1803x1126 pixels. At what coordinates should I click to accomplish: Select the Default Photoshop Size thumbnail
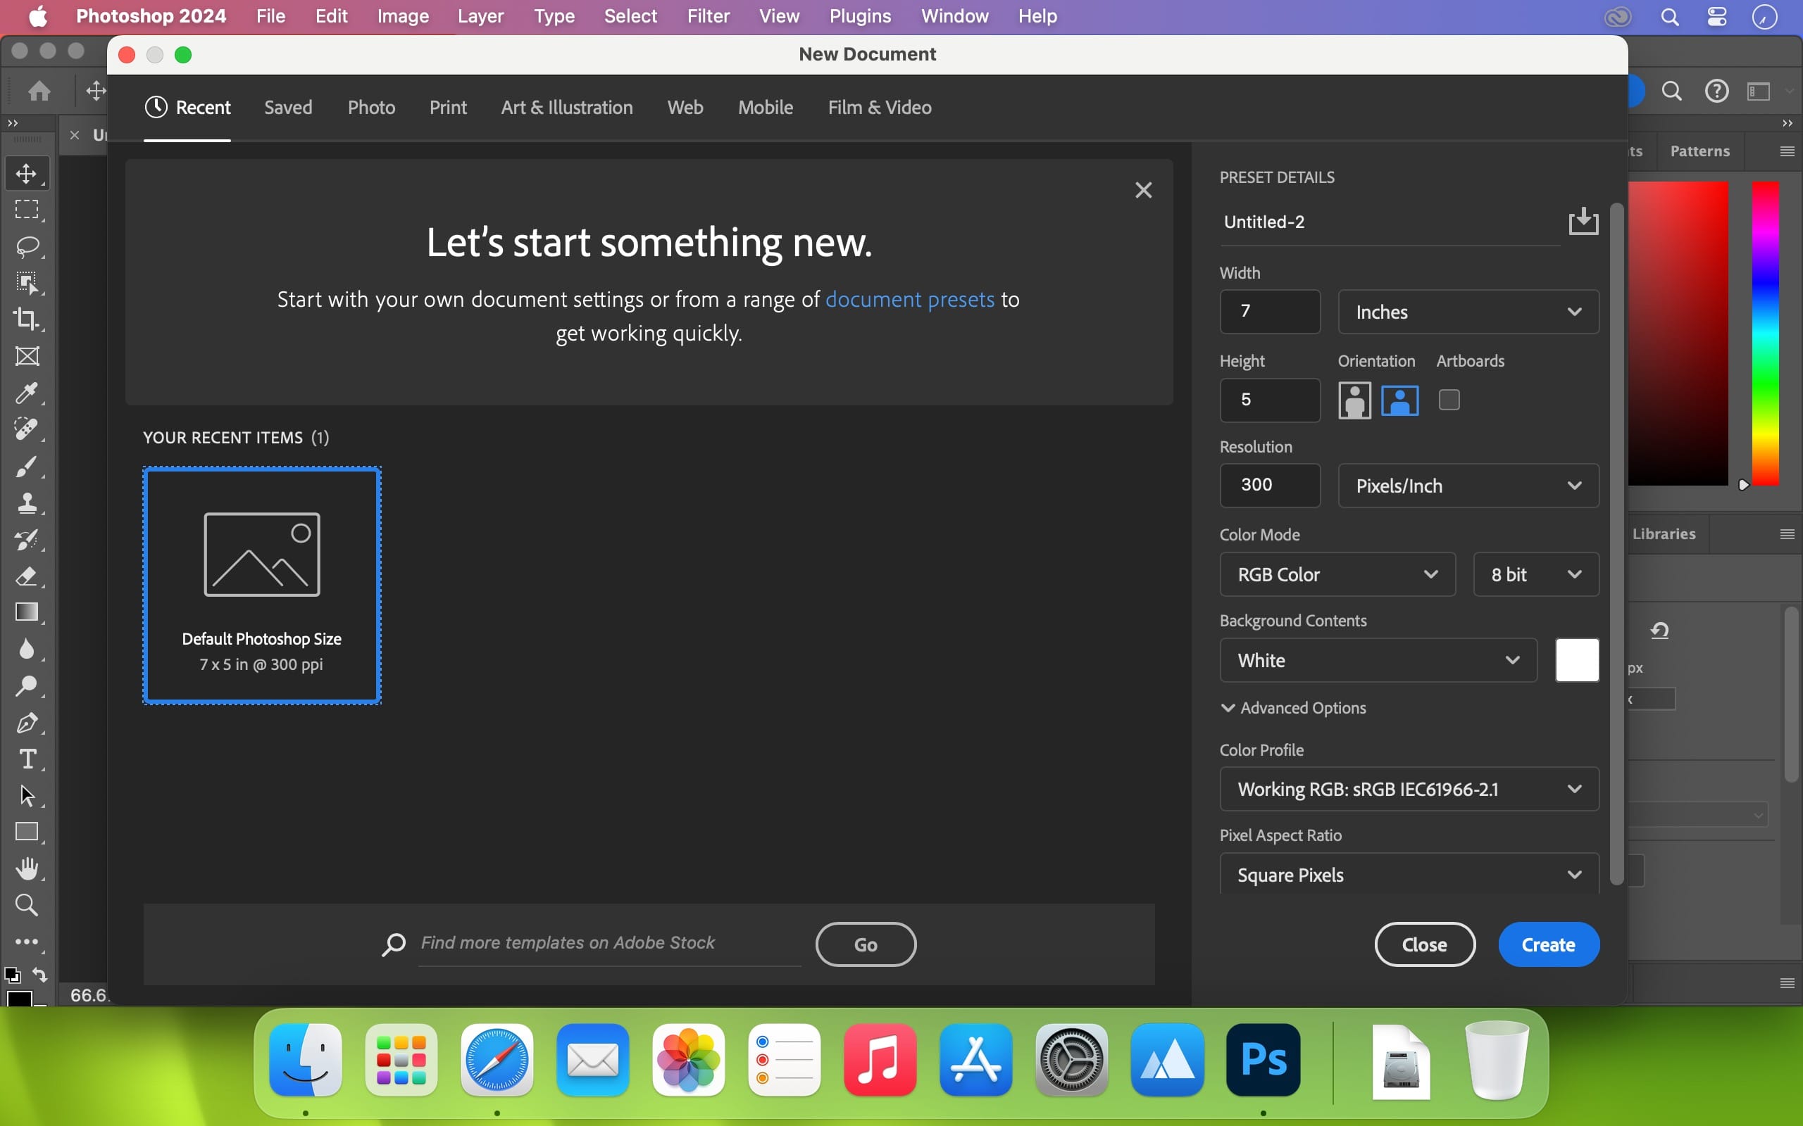pos(261,585)
